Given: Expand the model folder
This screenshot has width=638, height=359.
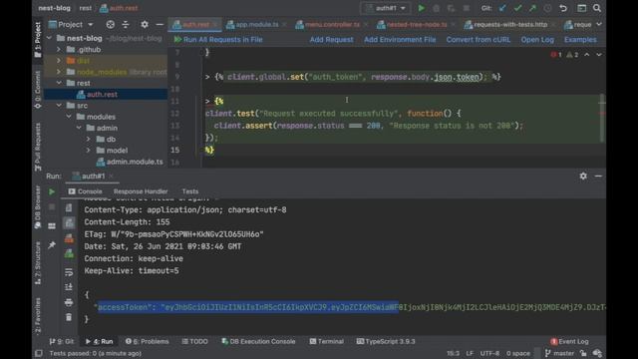Looking at the screenshot, I should click(89, 151).
